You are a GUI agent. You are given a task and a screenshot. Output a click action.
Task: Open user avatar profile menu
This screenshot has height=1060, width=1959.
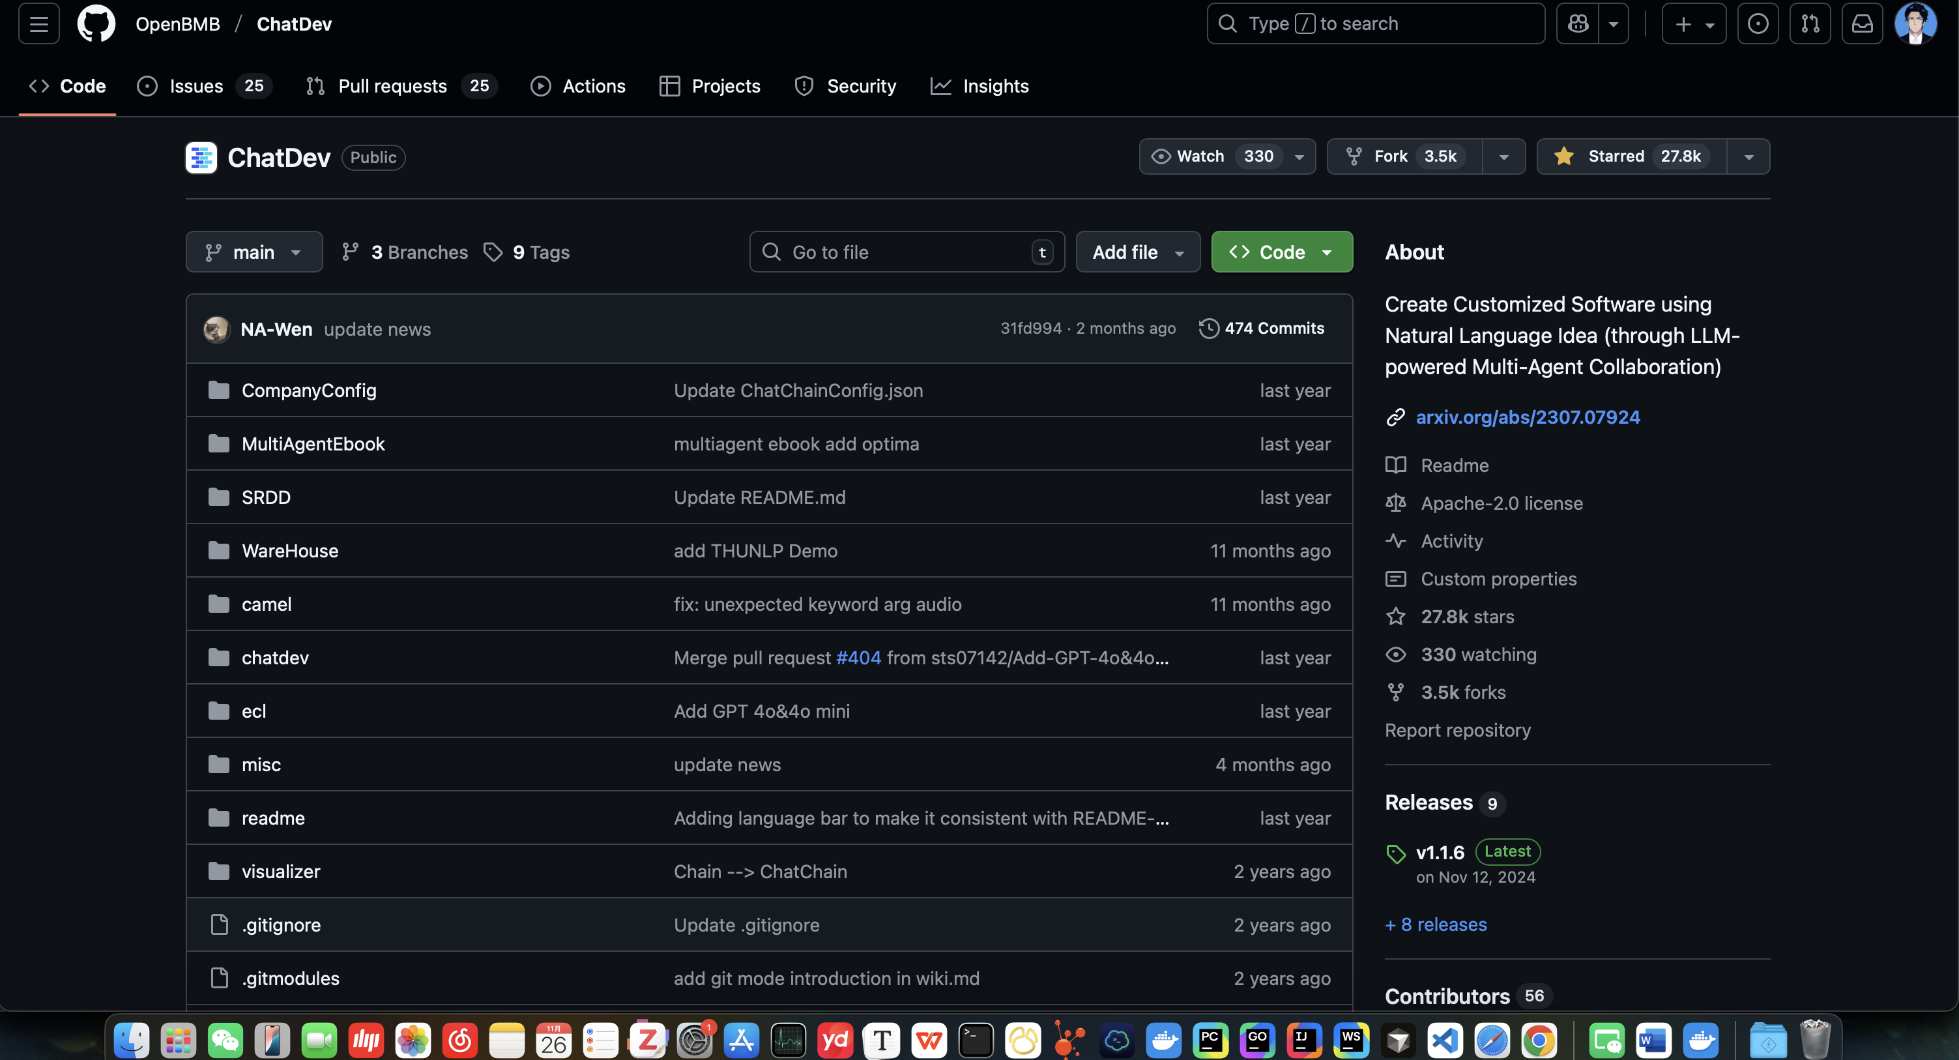[x=1915, y=23]
